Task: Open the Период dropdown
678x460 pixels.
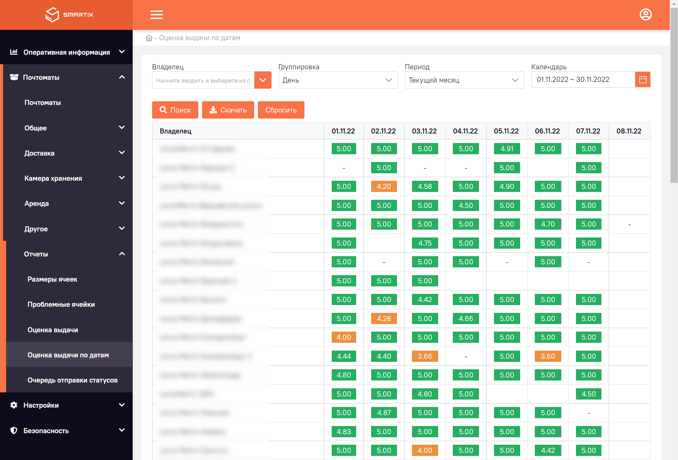Action: click(x=464, y=80)
